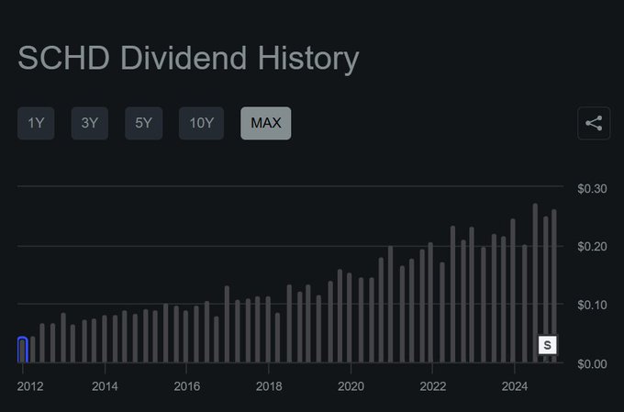The image size is (624, 412).
Task: Click the 2022 axis label
Action: click(x=432, y=386)
